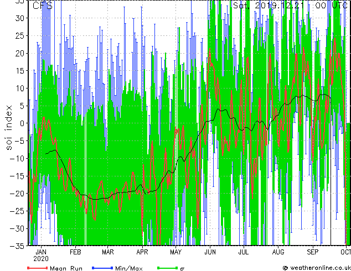Click the JUL month label

(x=244, y=252)
